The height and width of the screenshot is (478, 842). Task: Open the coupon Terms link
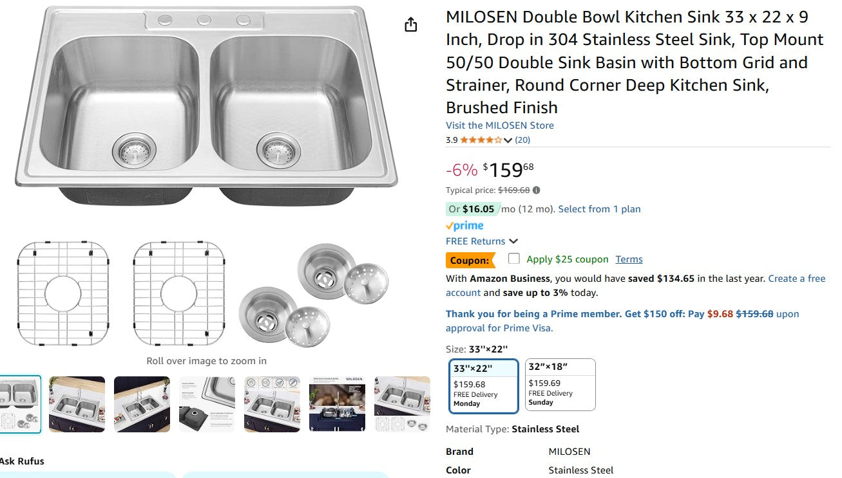[x=629, y=259]
